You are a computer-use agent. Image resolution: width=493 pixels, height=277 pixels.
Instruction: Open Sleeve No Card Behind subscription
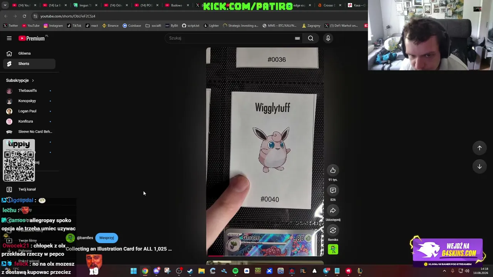point(29,132)
